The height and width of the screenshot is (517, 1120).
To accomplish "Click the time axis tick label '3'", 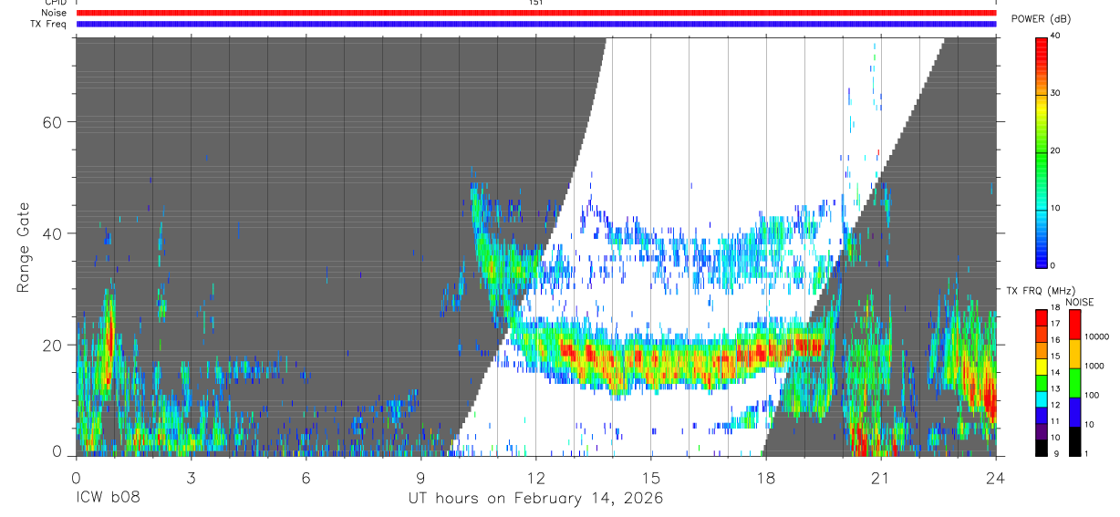I will tap(191, 477).
